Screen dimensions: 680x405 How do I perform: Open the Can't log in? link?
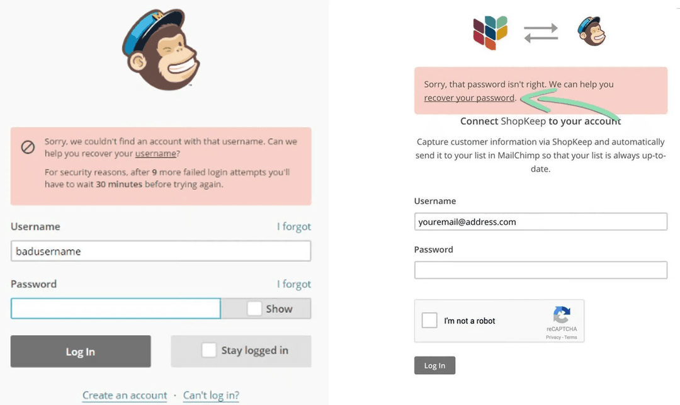point(211,396)
